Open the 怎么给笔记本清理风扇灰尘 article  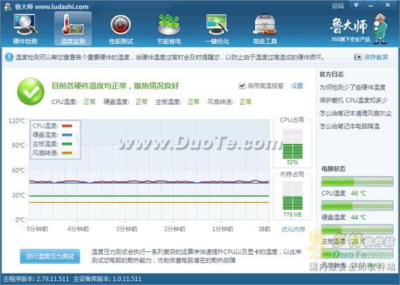pos(355,113)
